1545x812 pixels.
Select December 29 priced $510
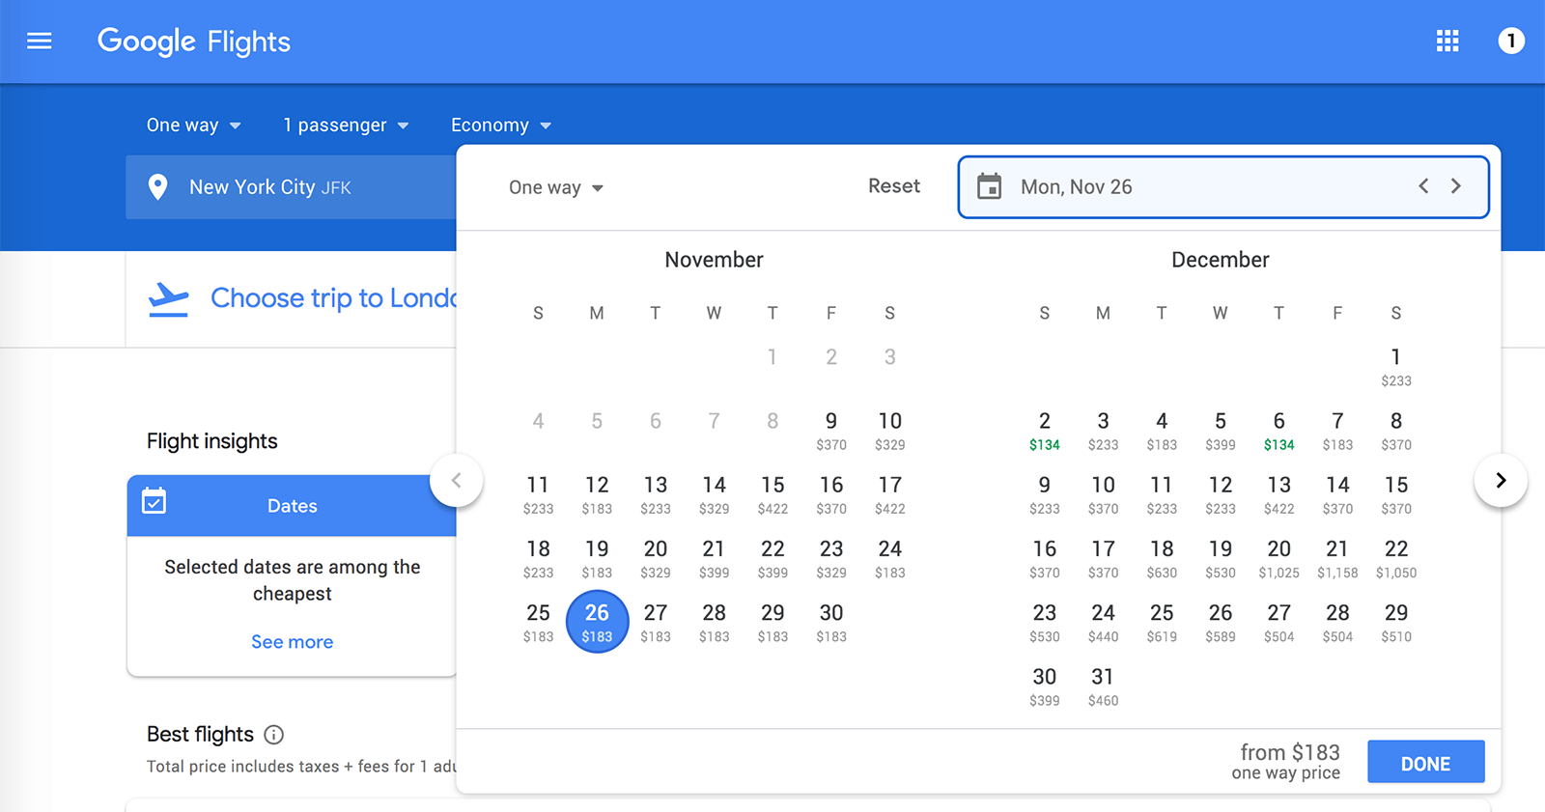[x=1396, y=623]
